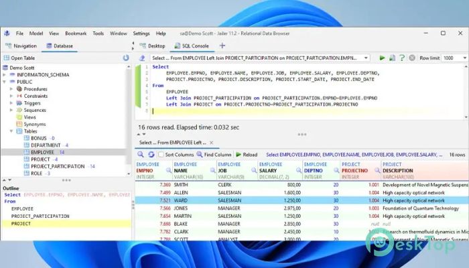469x268 pixels.
Task: Click search icon in PROJECTNO column header
Action: click(377, 170)
